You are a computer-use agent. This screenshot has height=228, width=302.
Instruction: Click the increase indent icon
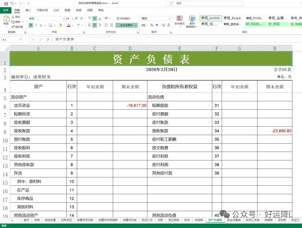coord(111,25)
